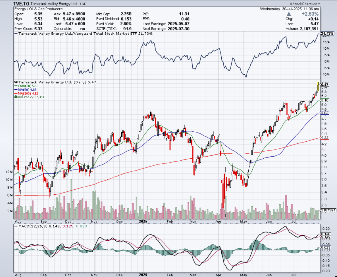Click the 2187391 volume tag on the right axis
The width and height of the screenshot is (337, 277).
[x=328, y=210]
